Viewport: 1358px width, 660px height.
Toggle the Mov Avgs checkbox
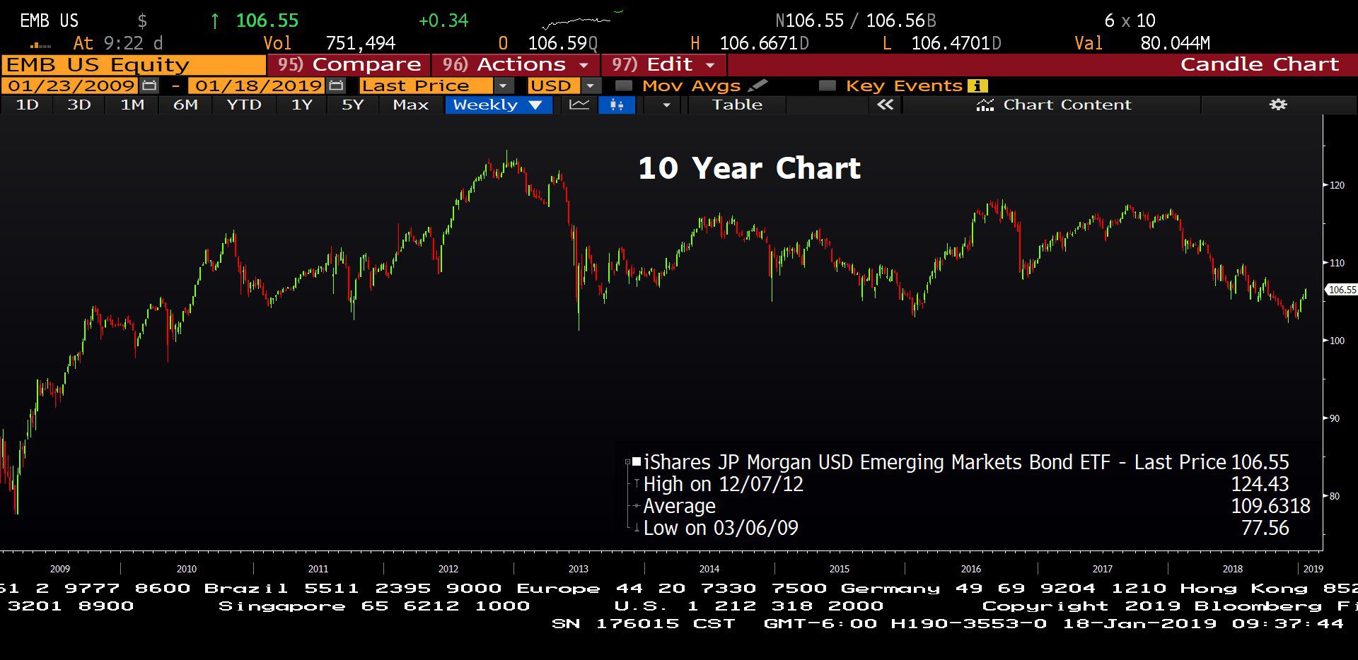point(624,86)
